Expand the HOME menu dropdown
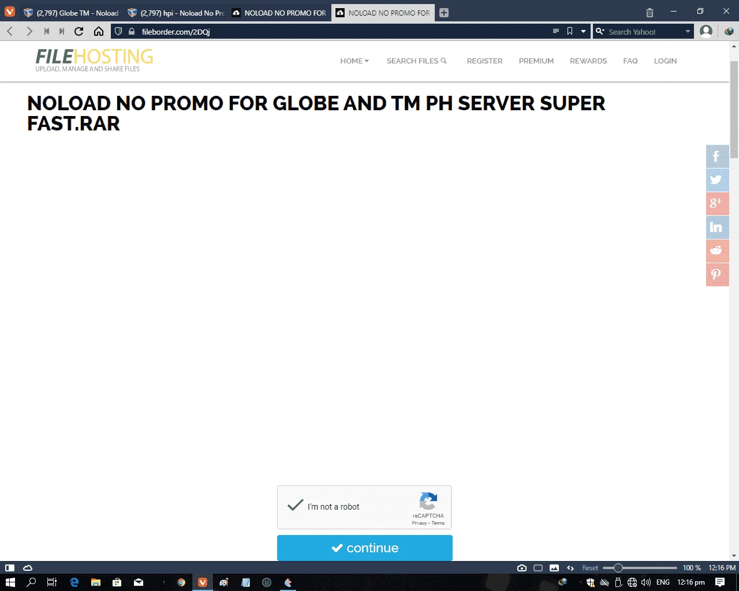This screenshot has height=591, width=739. coord(354,61)
